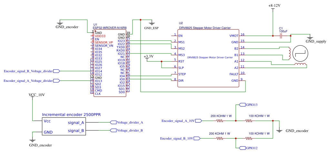Click the ESP32-WROVER-N16R8 part name

[x=110, y=28]
